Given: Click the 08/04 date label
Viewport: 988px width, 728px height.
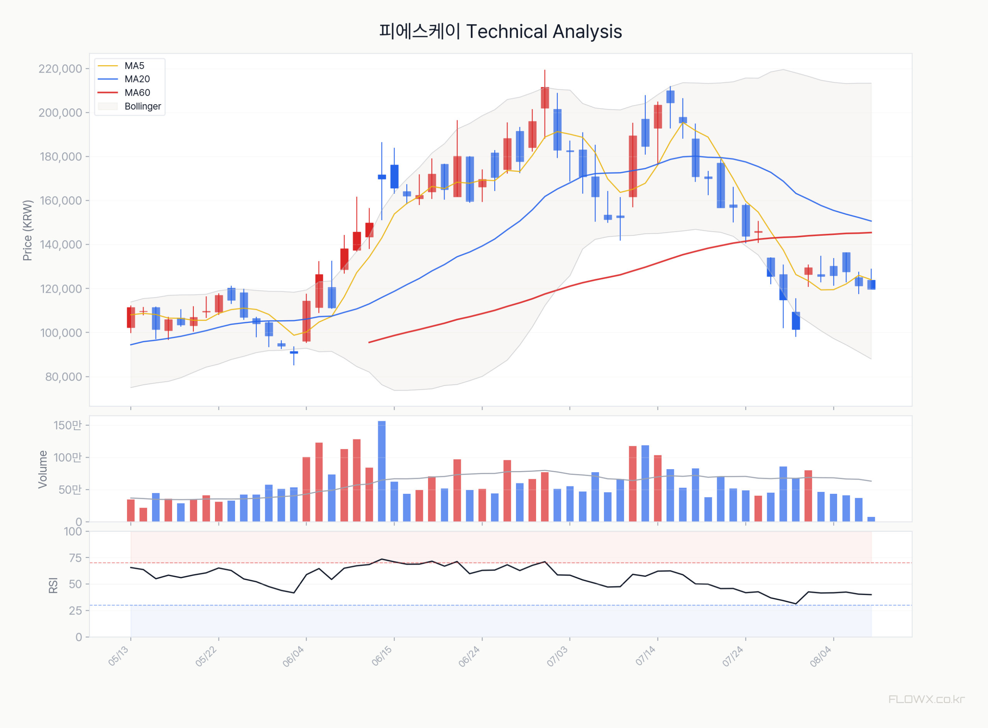Looking at the screenshot, I should (821, 656).
